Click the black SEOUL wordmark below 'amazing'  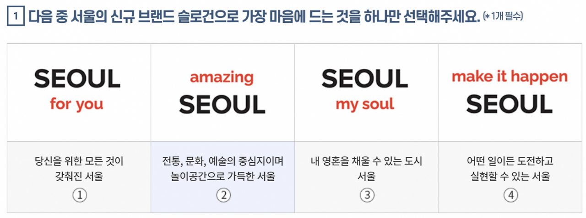click(x=222, y=104)
